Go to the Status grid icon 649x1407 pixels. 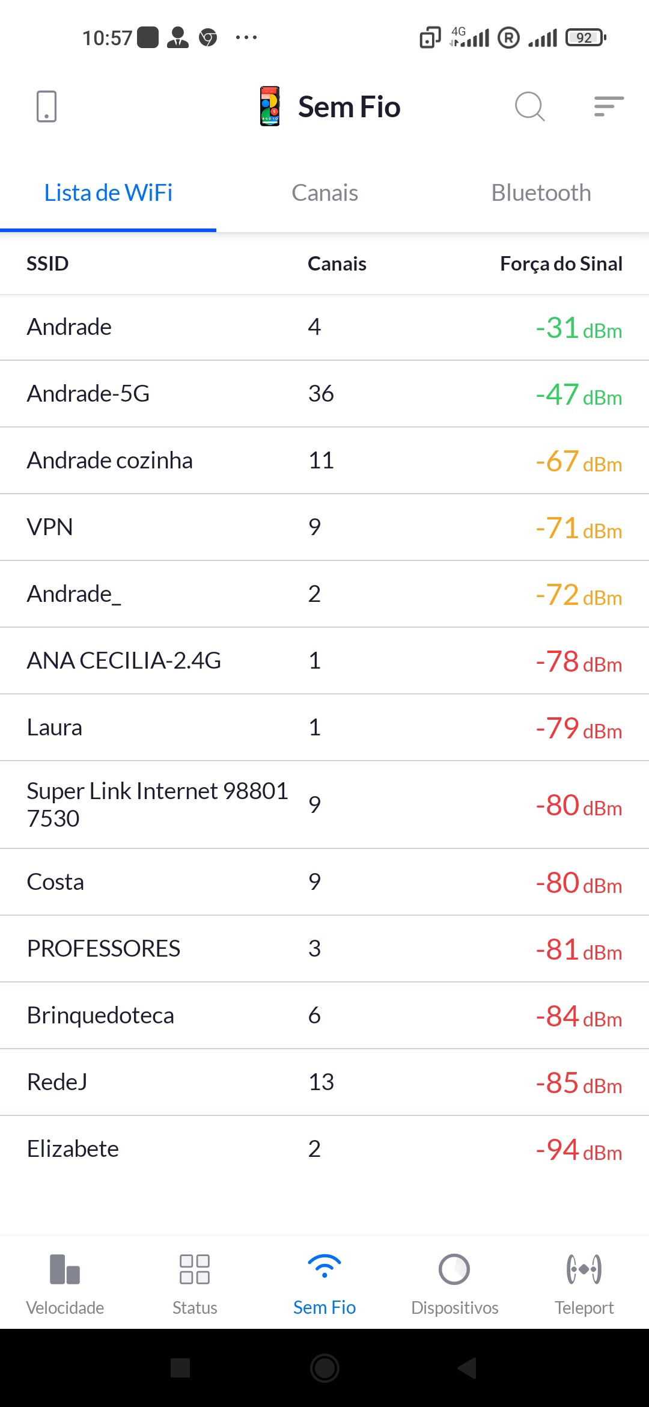pos(195,1269)
